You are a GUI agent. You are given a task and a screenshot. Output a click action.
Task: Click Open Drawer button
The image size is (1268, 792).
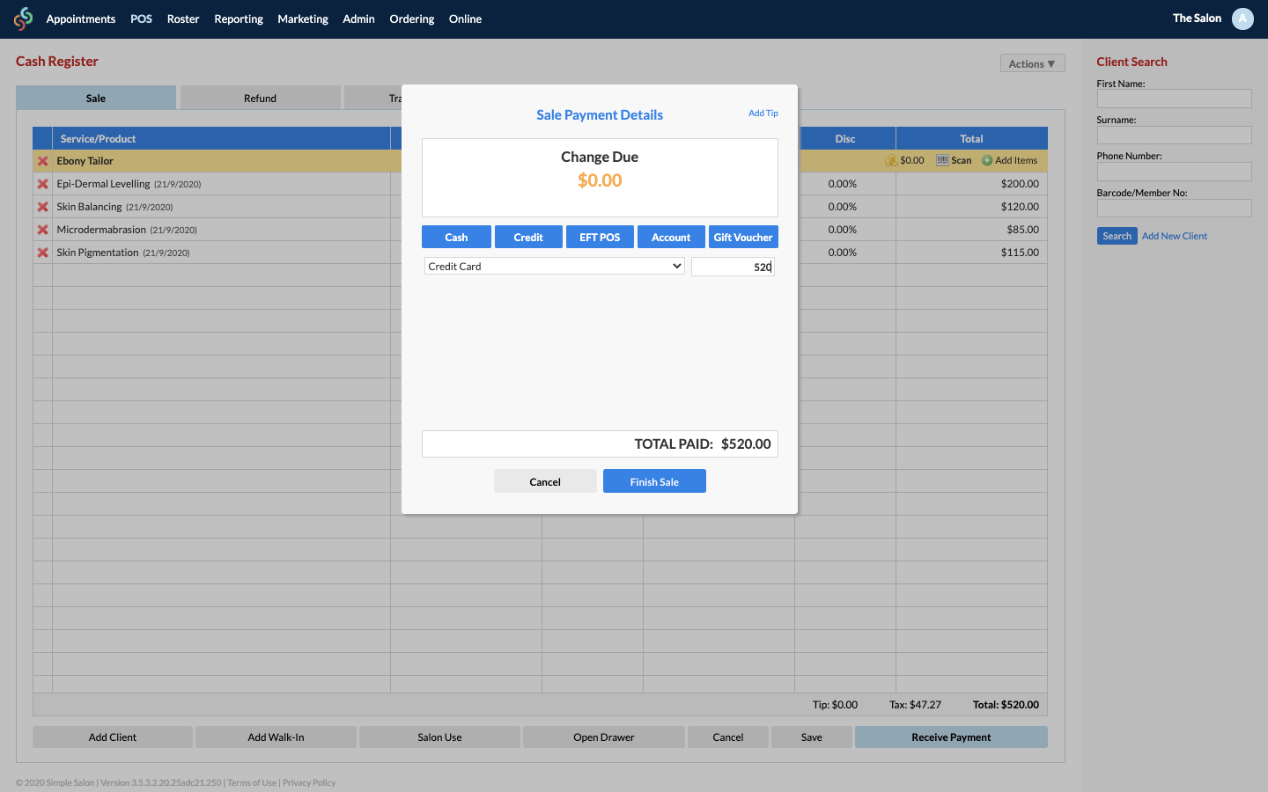[x=603, y=737]
